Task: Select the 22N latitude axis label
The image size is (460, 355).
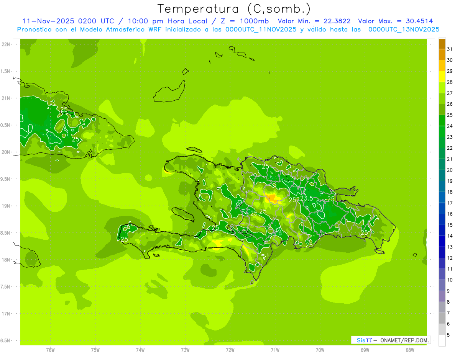Action: [6, 44]
